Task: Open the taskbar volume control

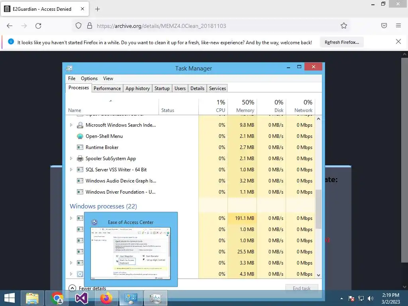Action: [x=371, y=298]
